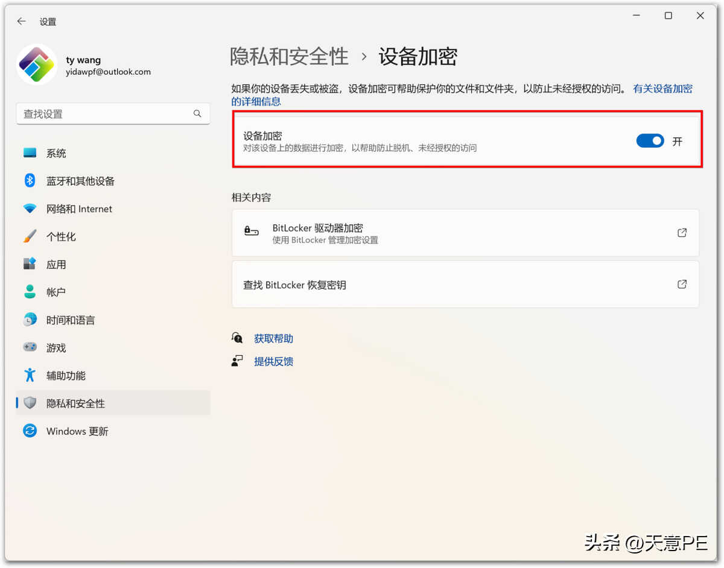Screen dimensions: 724x568
Task: Click 隐私和安全性 breadcrumb in page header
Action: pyautogui.click(x=289, y=57)
